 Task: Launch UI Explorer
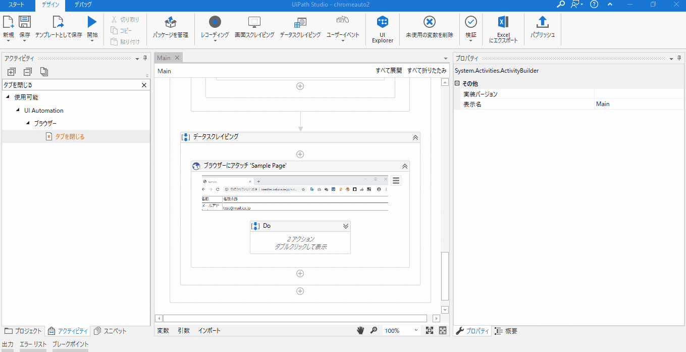pos(382,29)
